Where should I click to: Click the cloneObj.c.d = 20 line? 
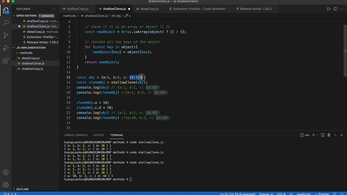[95, 108]
